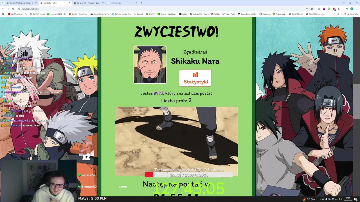This screenshot has height=202, width=360.
Task: Bookmark this page with star icon
Action: [312, 9]
